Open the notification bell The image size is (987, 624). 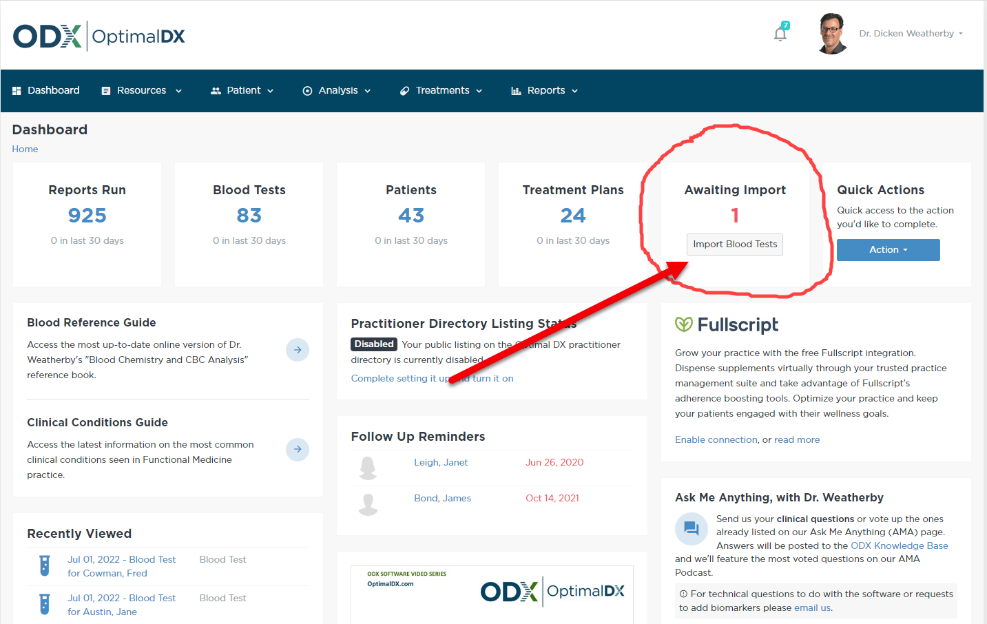point(780,33)
